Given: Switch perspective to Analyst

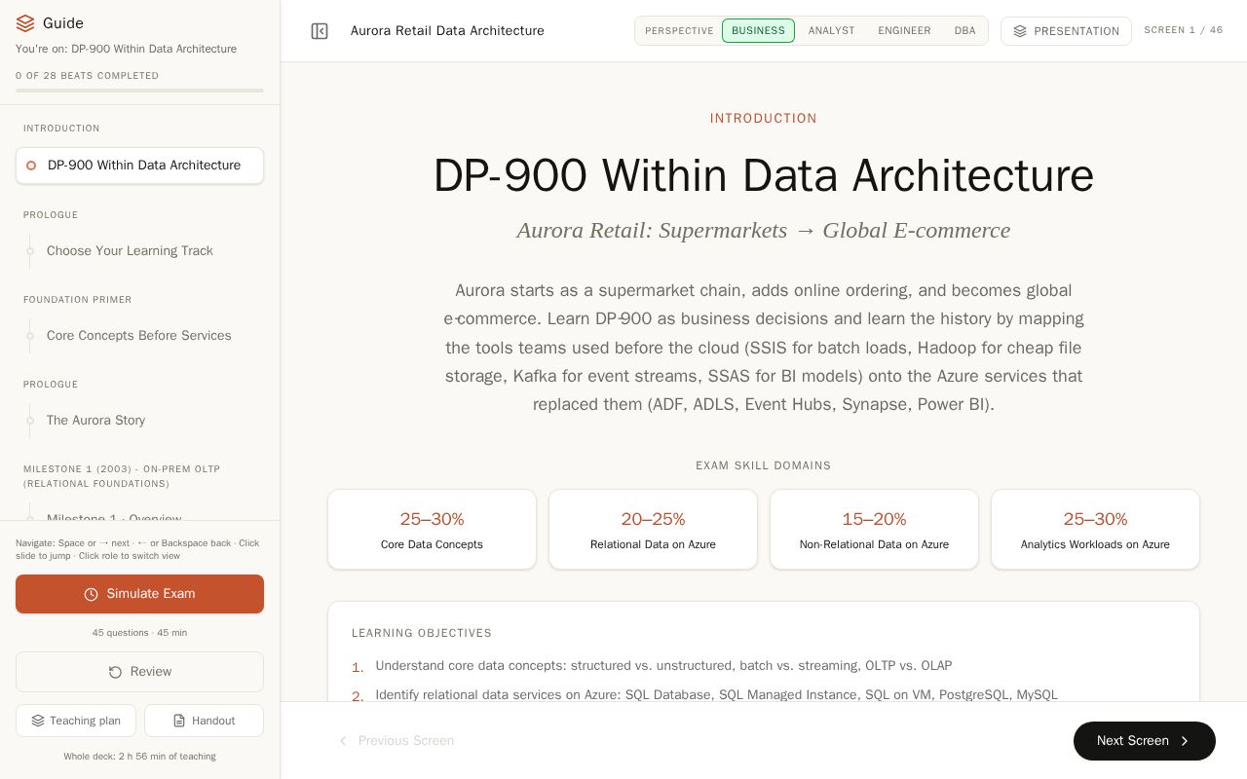Looking at the screenshot, I should [831, 31].
